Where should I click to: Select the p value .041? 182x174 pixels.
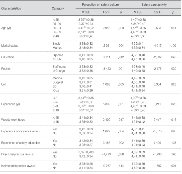(173, 28)
